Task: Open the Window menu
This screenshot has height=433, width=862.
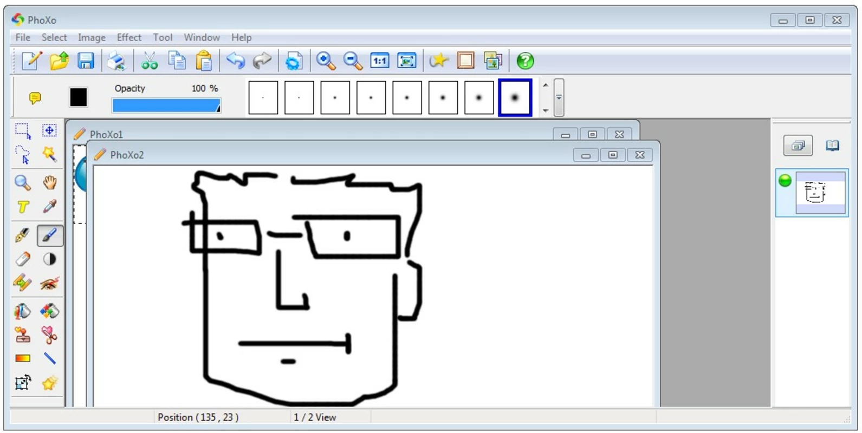Action: (202, 37)
